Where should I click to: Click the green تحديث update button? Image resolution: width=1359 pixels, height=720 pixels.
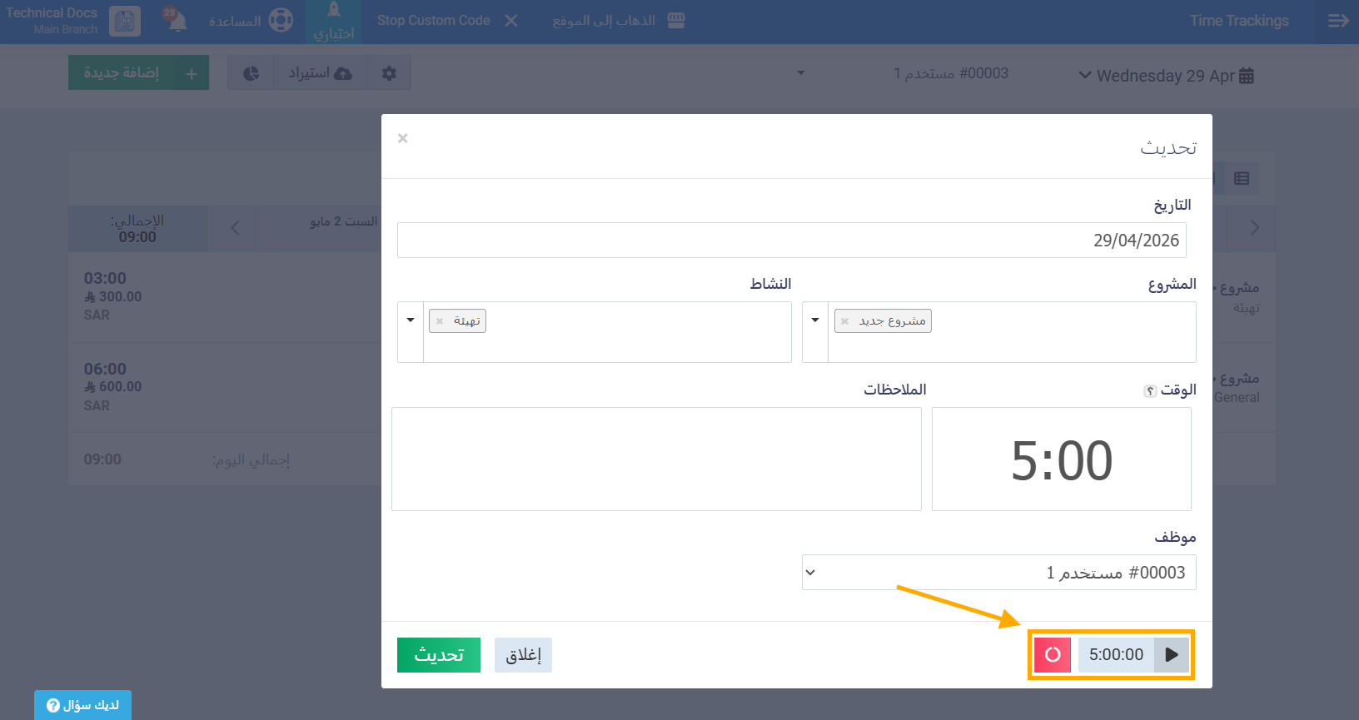click(x=439, y=655)
